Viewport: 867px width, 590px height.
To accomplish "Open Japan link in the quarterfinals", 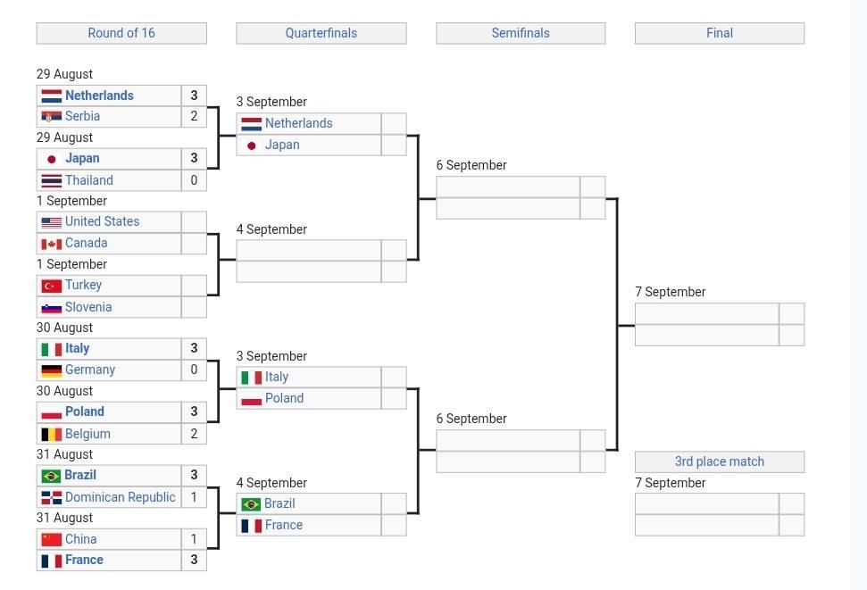I will pyautogui.click(x=282, y=145).
